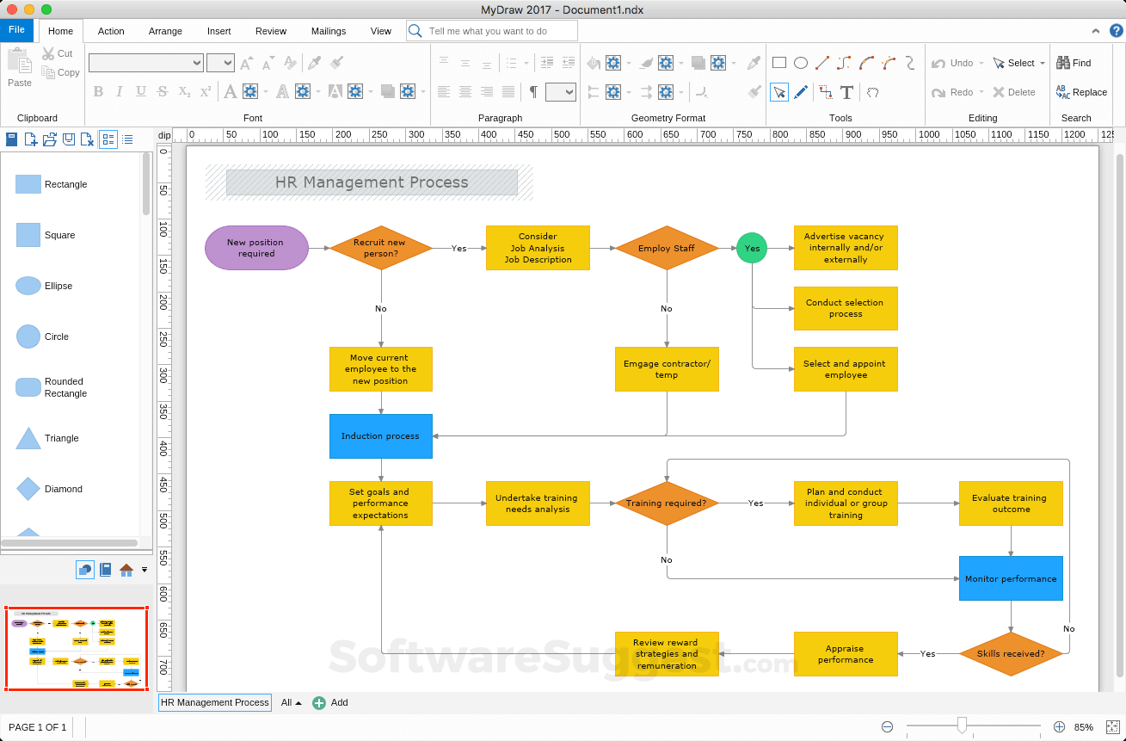Image resolution: width=1126 pixels, height=741 pixels.
Task: Click the page overview thumbnail
Action: [x=76, y=645]
